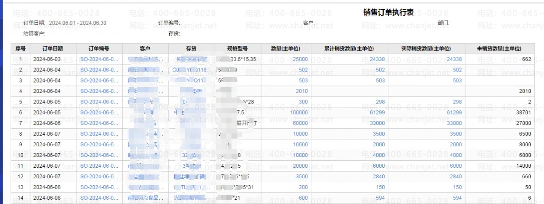Click the 结算客户 filter label
This screenshot has height=204, width=544.
34,33
